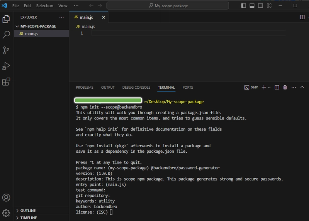The width and height of the screenshot is (309, 221).
Task: Expand the OUTLINE section
Action: pos(28,211)
